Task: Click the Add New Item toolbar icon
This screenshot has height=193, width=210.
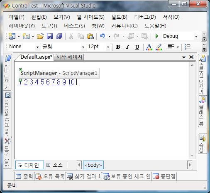Action: point(26,36)
